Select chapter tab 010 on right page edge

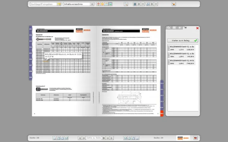pyautogui.click(x=162, y=83)
